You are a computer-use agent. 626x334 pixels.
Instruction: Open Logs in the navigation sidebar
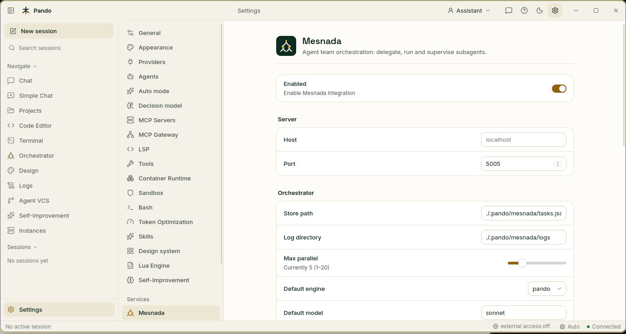pos(59,185)
